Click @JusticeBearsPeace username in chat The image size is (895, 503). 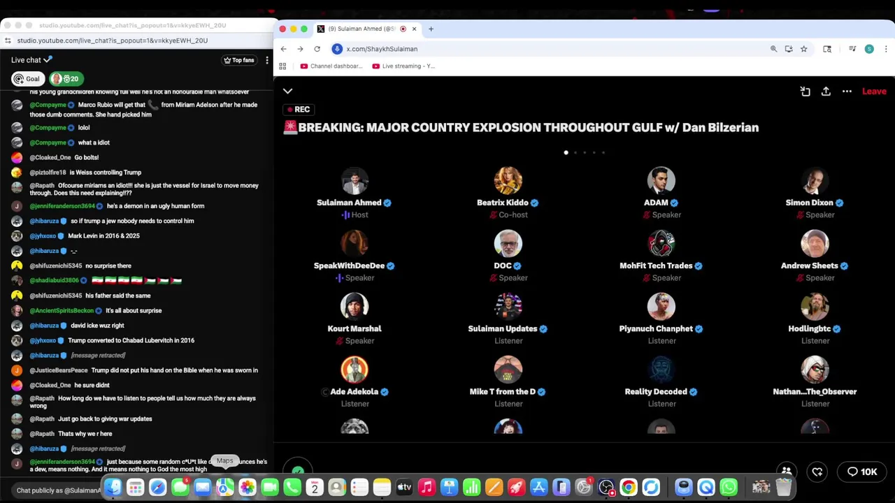[59, 370]
